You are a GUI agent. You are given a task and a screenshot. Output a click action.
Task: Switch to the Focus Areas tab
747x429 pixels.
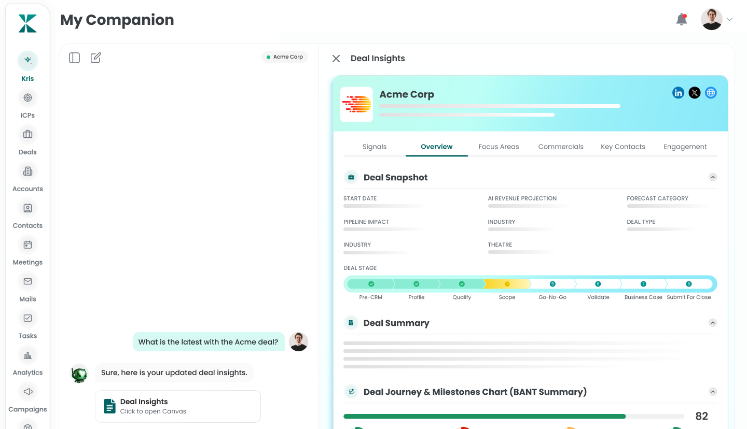[x=499, y=147]
